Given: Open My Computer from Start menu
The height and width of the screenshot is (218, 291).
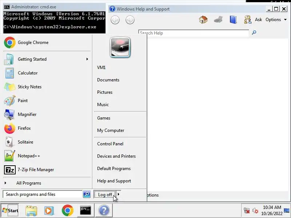Looking at the screenshot, I should [x=120, y=130].
